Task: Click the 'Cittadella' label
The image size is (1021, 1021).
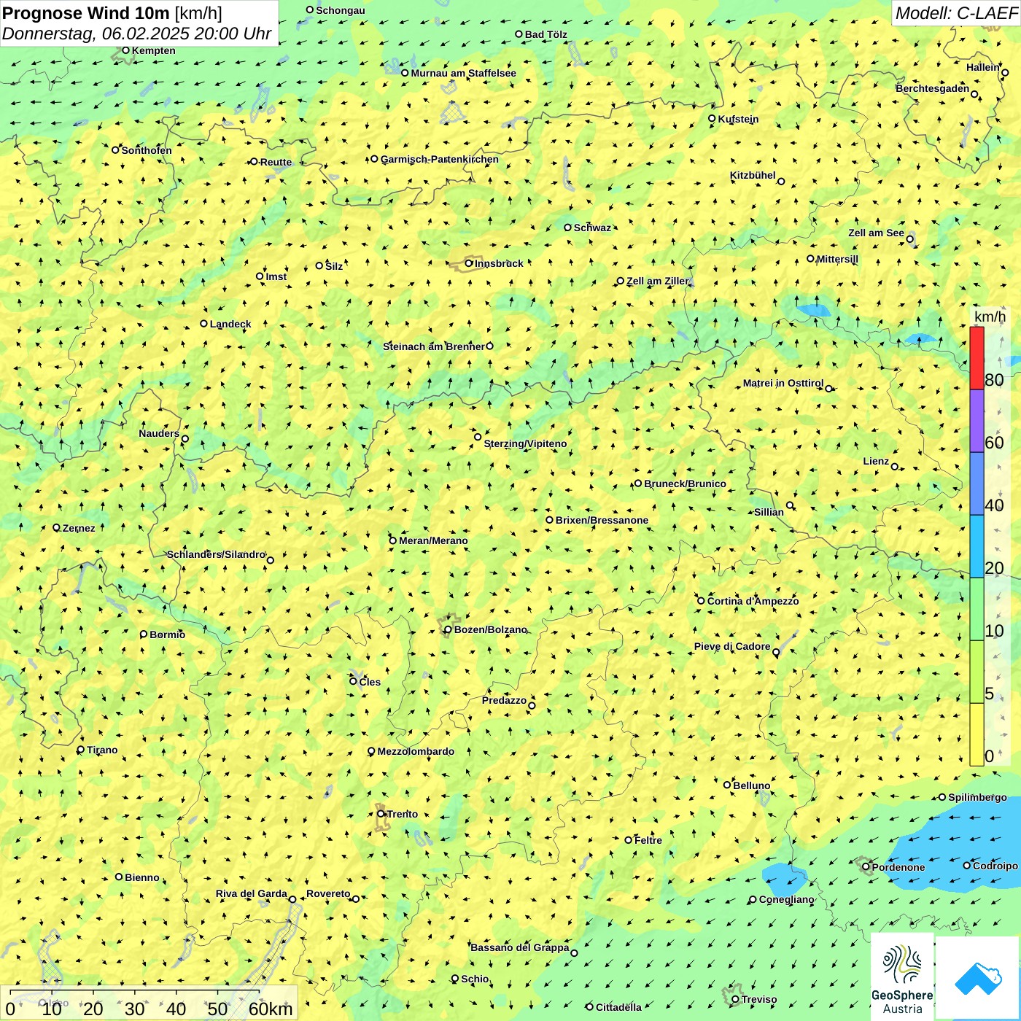Action: (x=618, y=1007)
